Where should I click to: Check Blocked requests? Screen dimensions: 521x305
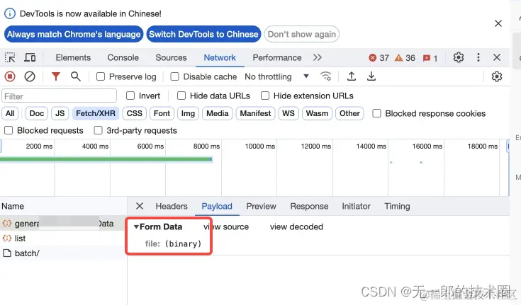pos(9,130)
